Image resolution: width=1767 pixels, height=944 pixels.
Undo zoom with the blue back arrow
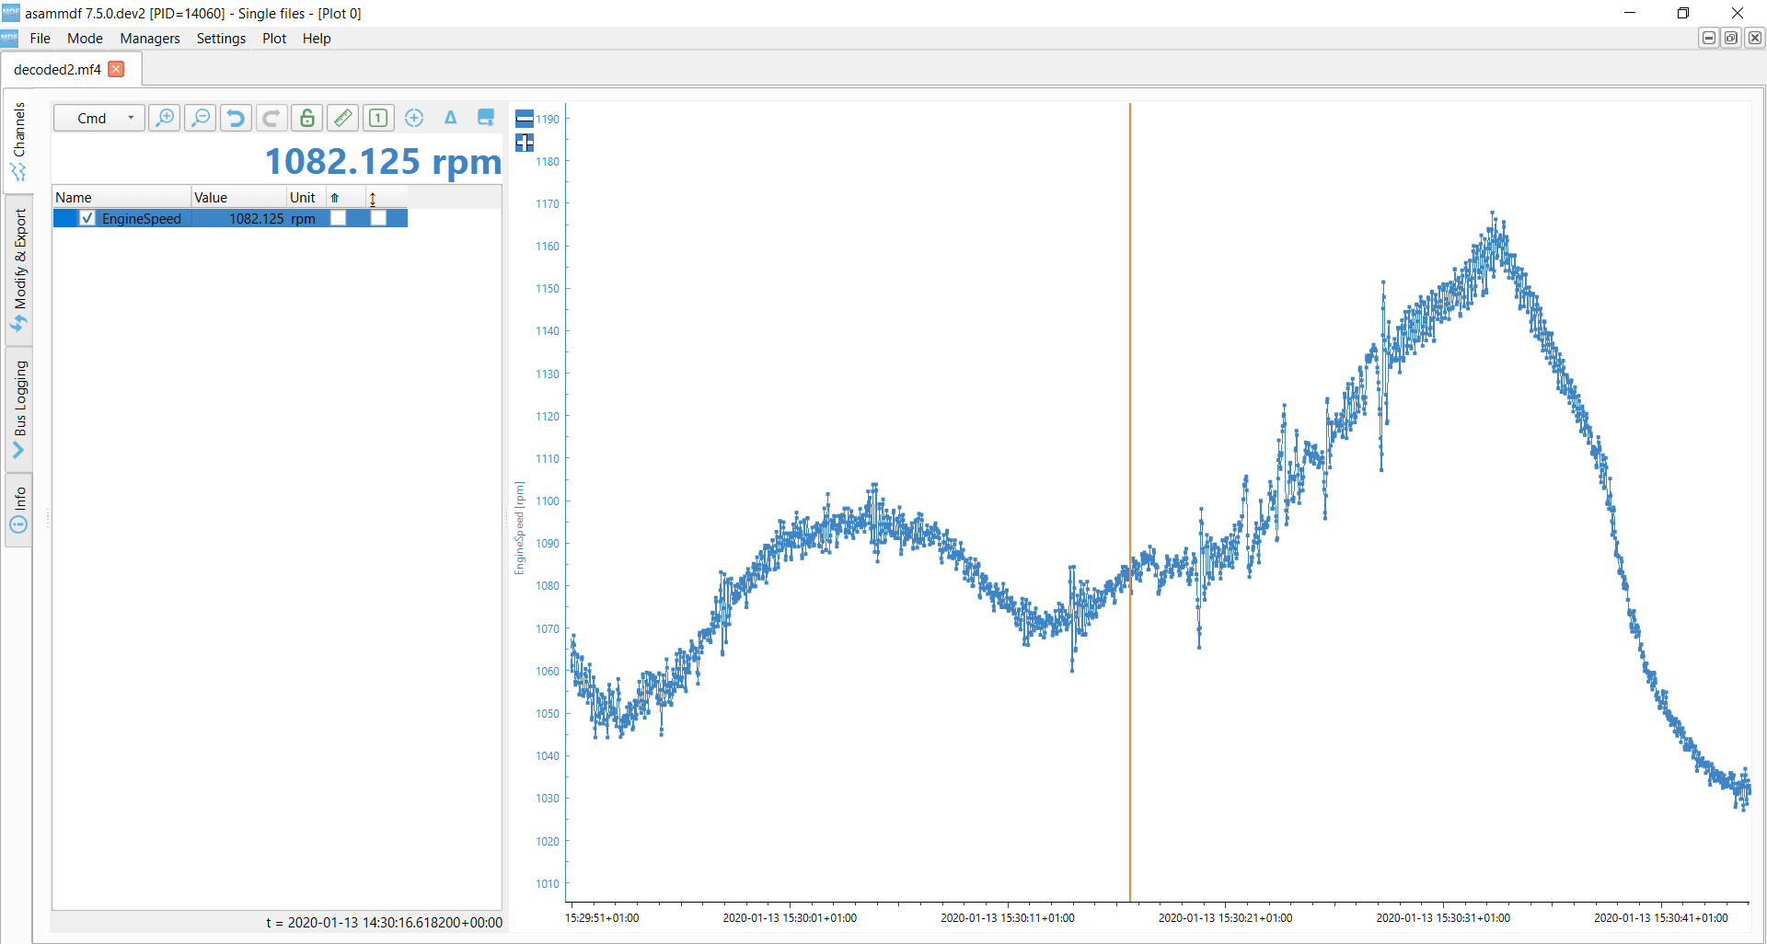[x=236, y=118]
